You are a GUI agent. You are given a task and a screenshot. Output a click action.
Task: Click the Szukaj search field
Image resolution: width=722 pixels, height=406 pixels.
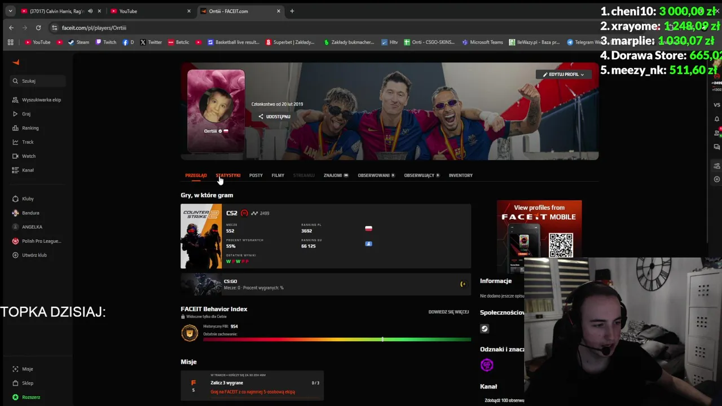click(38, 81)
